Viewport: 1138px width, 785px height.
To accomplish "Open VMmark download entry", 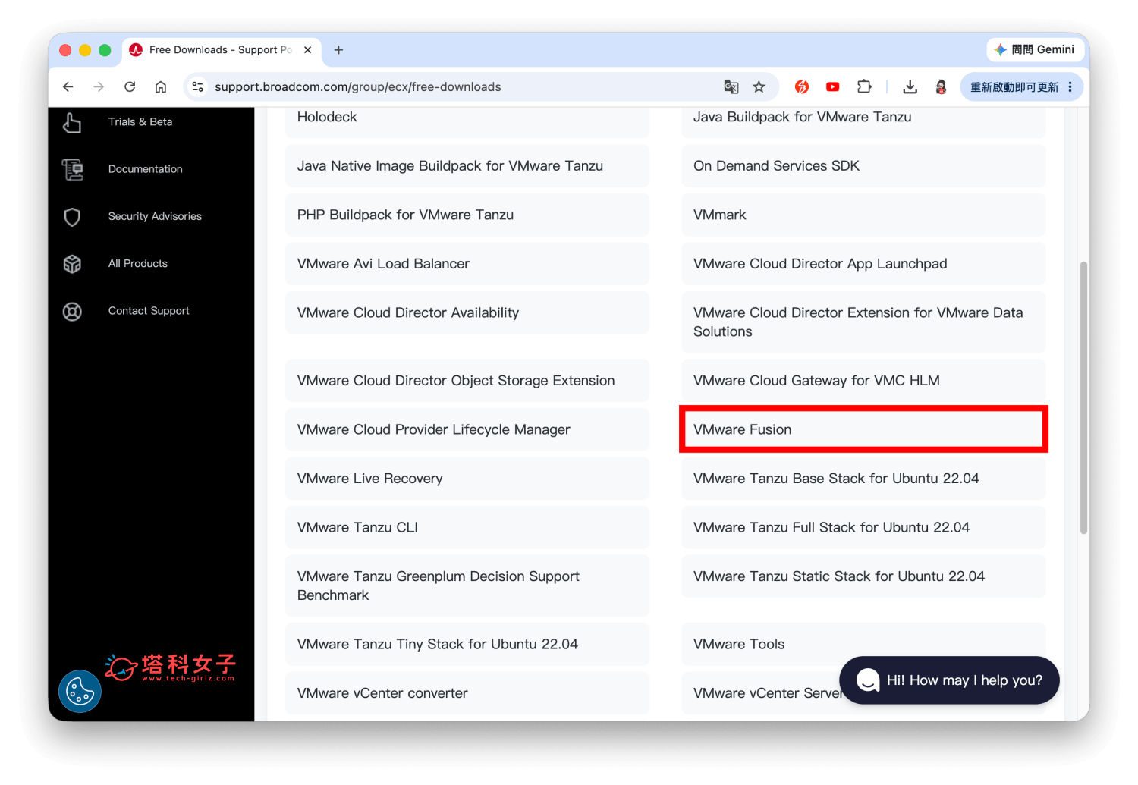I will (x=863, y=215).
